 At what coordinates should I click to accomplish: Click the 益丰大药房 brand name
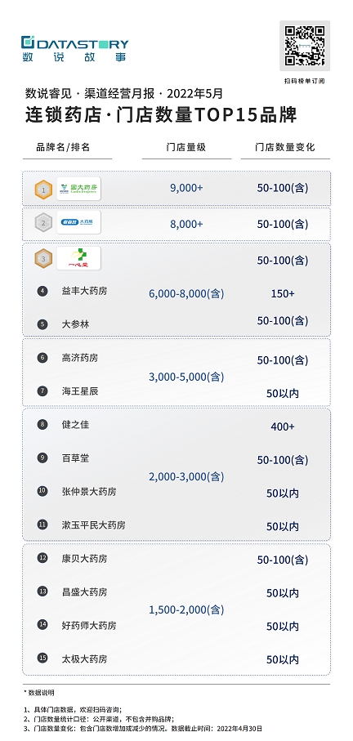[85, 291]
